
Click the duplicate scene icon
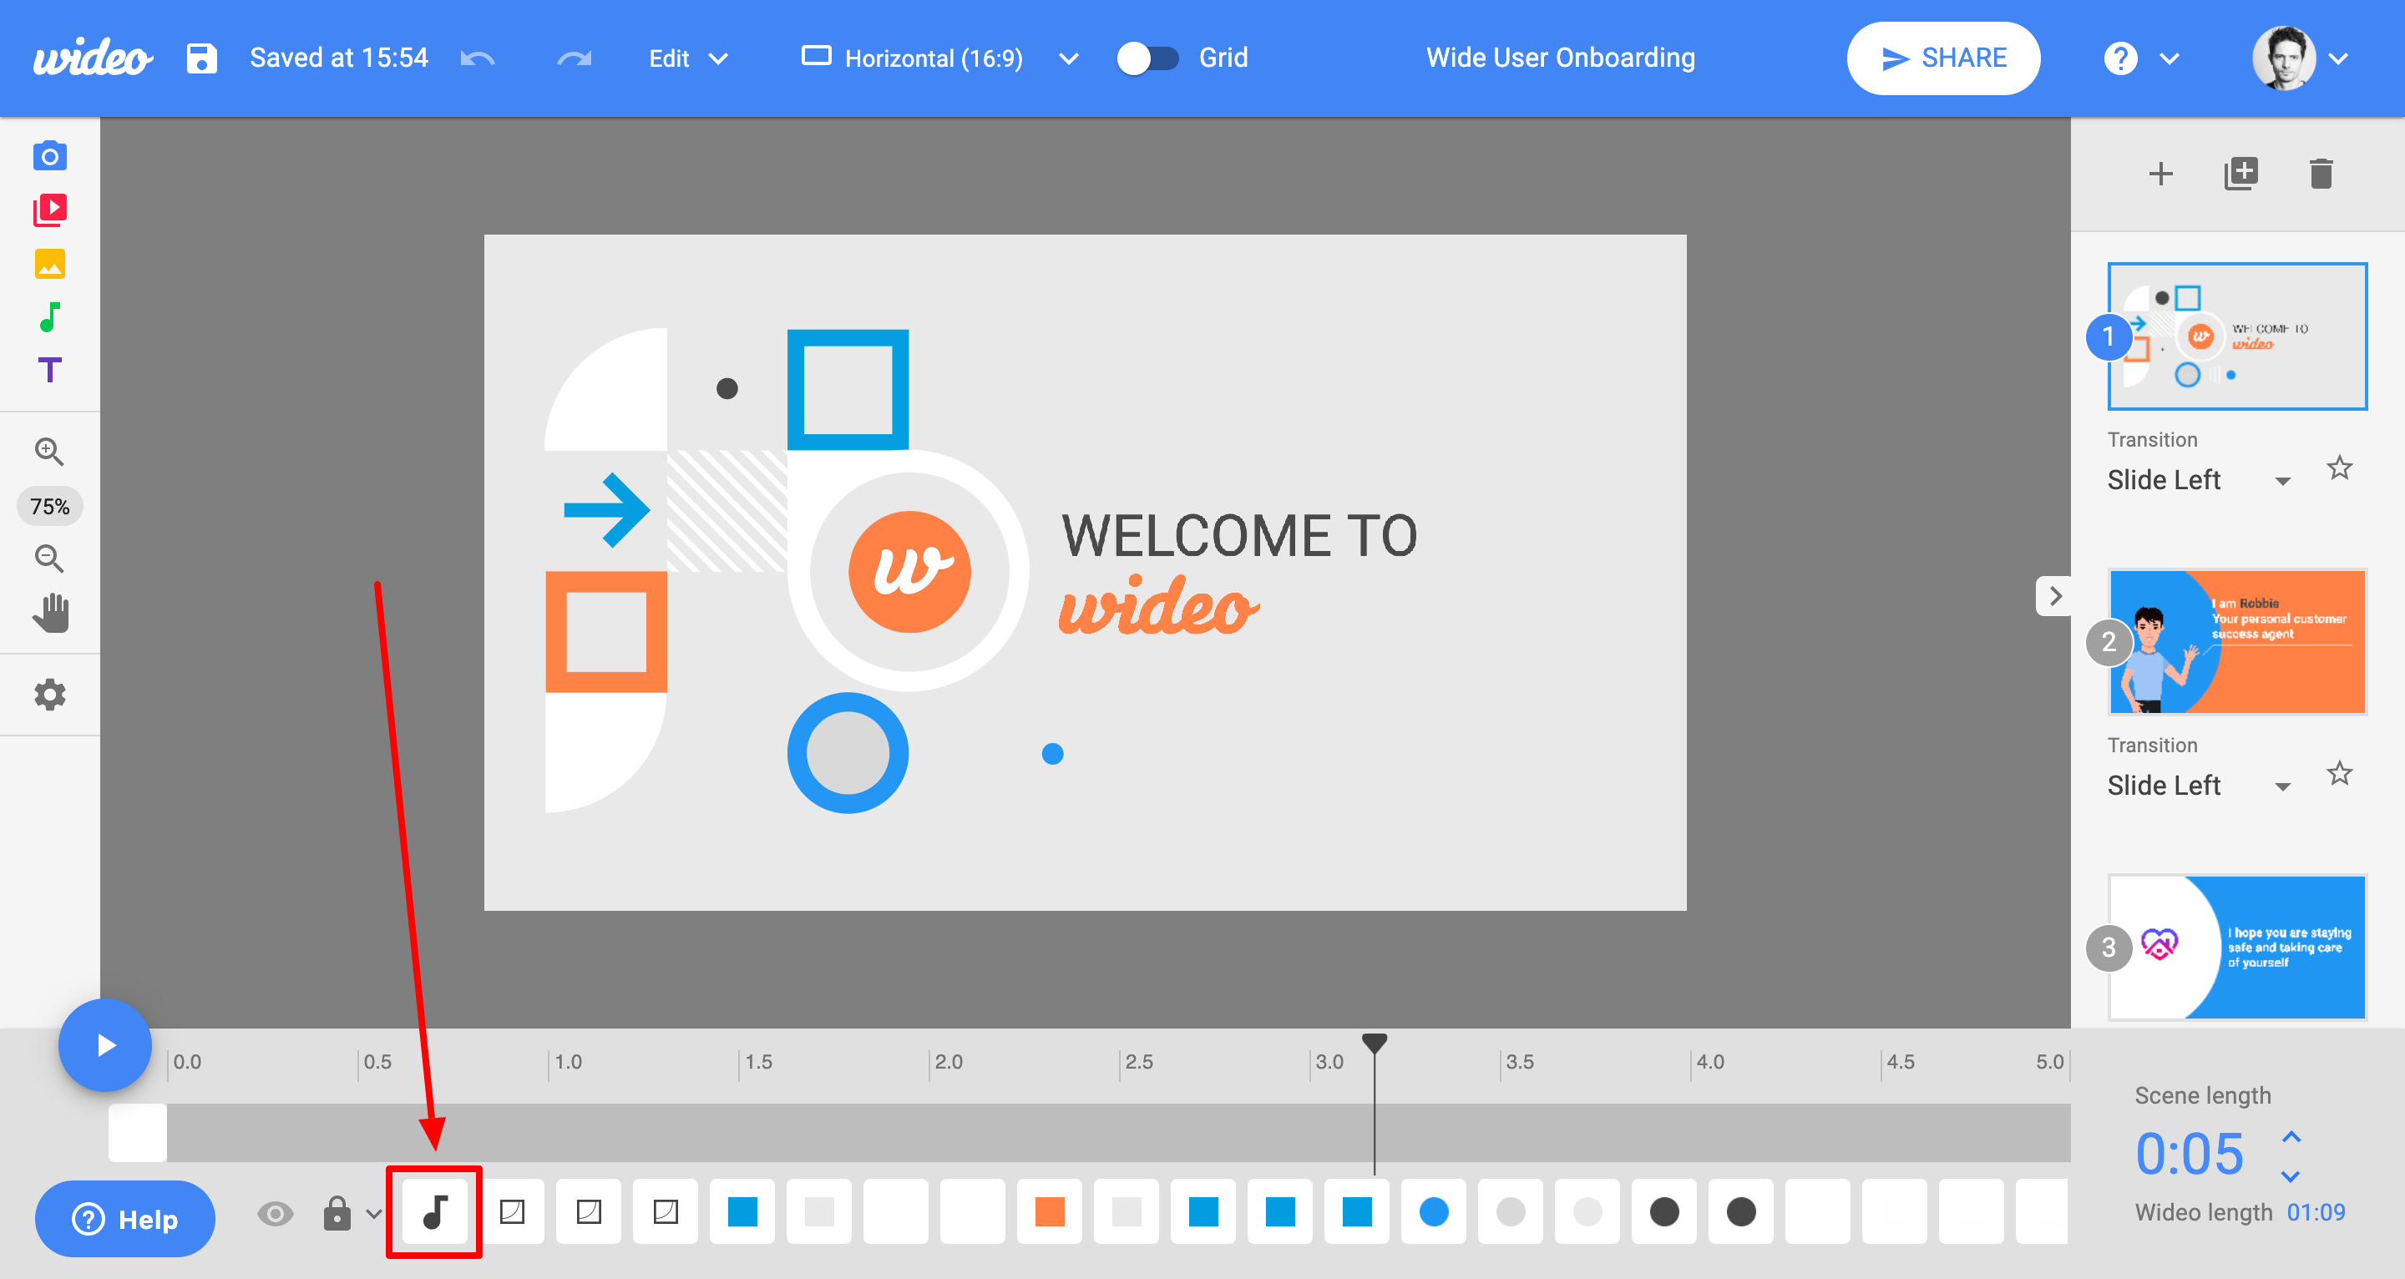click(2240, 174)
